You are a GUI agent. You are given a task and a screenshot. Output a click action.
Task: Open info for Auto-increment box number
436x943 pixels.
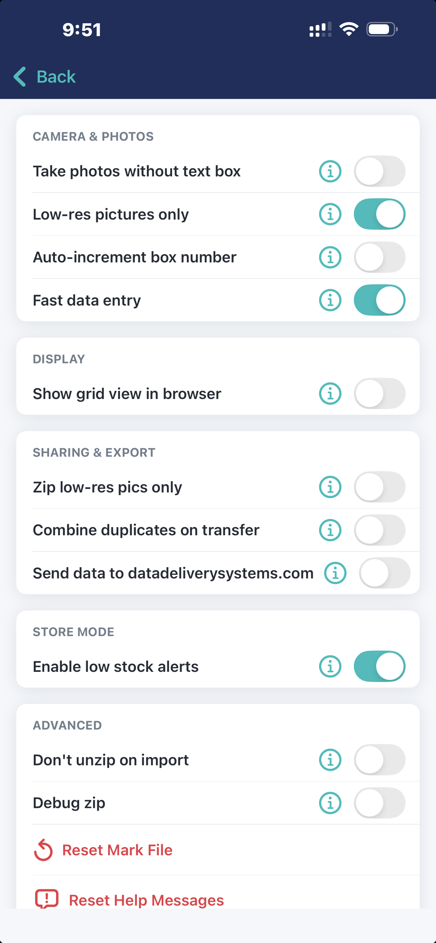point(330,257)
